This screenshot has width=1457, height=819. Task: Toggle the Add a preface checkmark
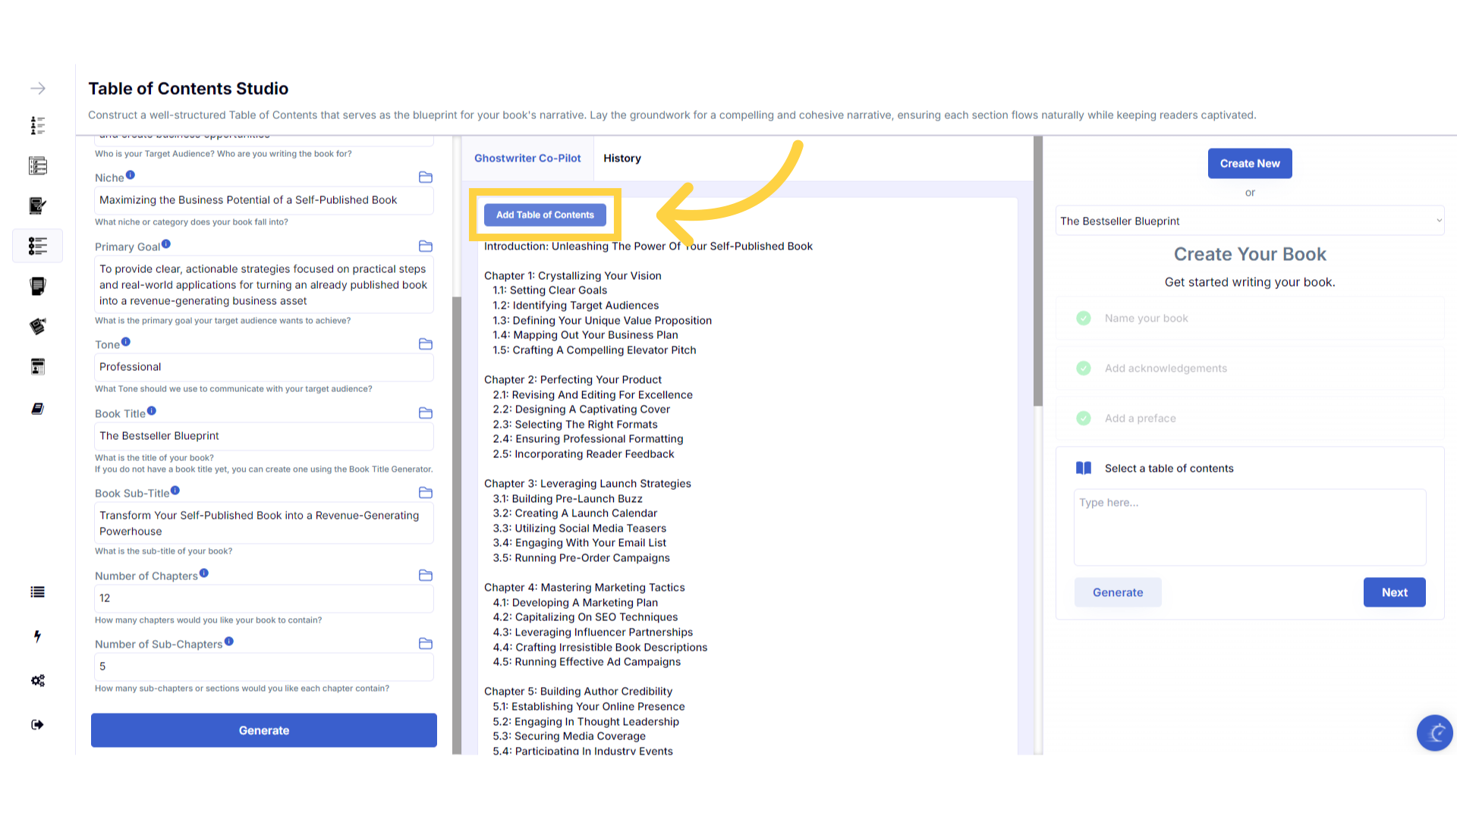point(1084,419)
